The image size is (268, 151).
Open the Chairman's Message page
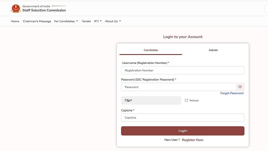[x=37, y=21]
